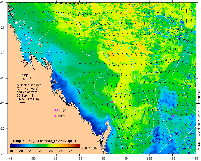Click the '23' colorbar tick label
This screenshot has height=161, width=201.
51,151
